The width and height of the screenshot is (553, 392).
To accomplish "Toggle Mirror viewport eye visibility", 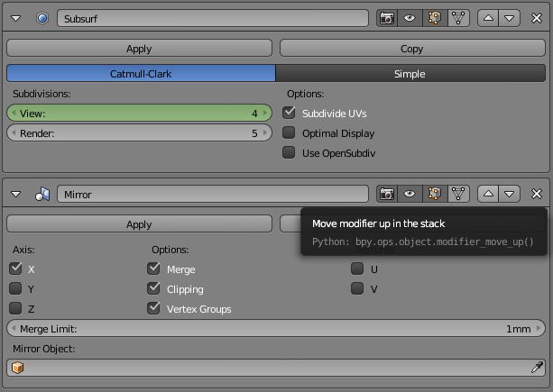I will coord(410,194).
